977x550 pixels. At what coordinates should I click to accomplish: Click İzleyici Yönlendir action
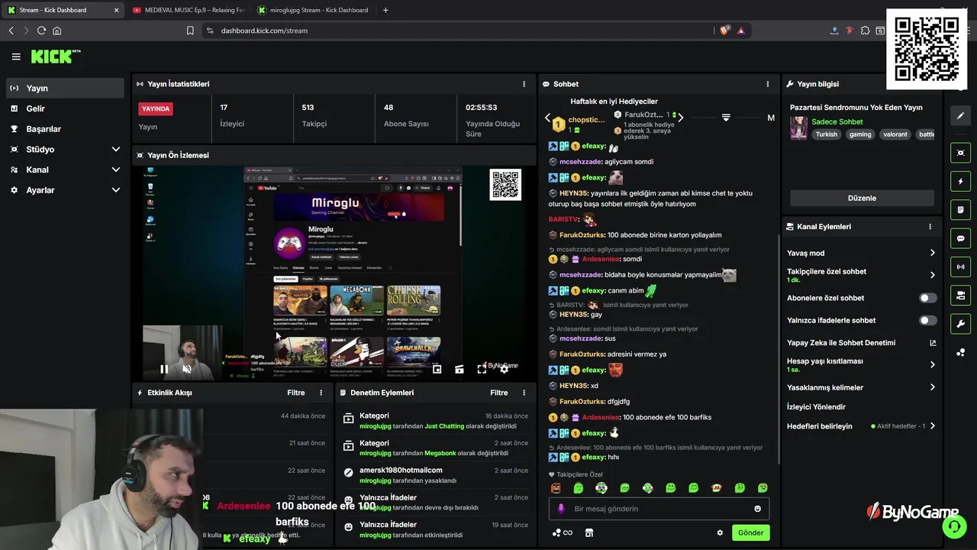coord(816,407)
